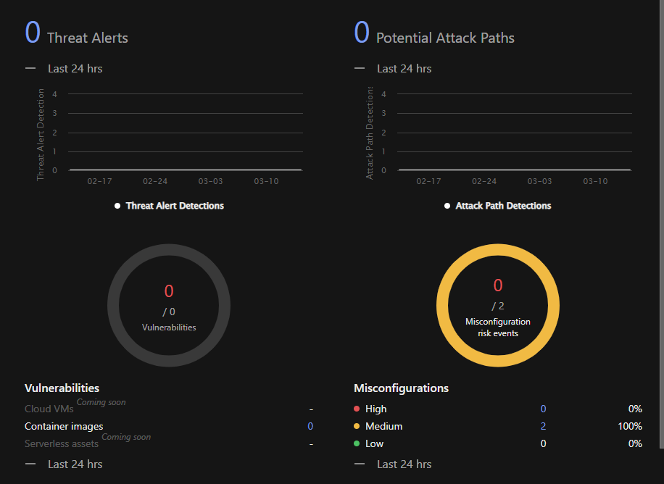Click the Attack Path Detections legend dot

[x=447, y=206]
